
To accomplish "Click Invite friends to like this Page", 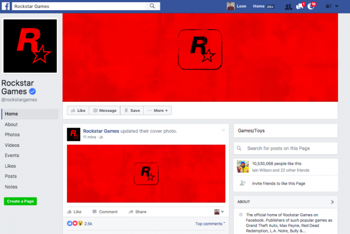I will pos(278,183).
